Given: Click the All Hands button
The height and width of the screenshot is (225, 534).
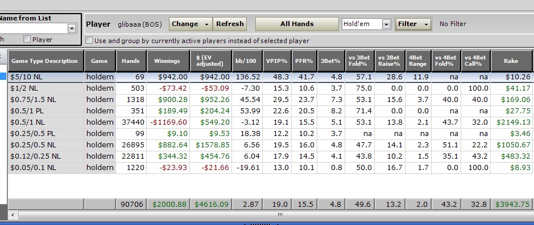Looking at the screenshot, I should click(297, 24).
